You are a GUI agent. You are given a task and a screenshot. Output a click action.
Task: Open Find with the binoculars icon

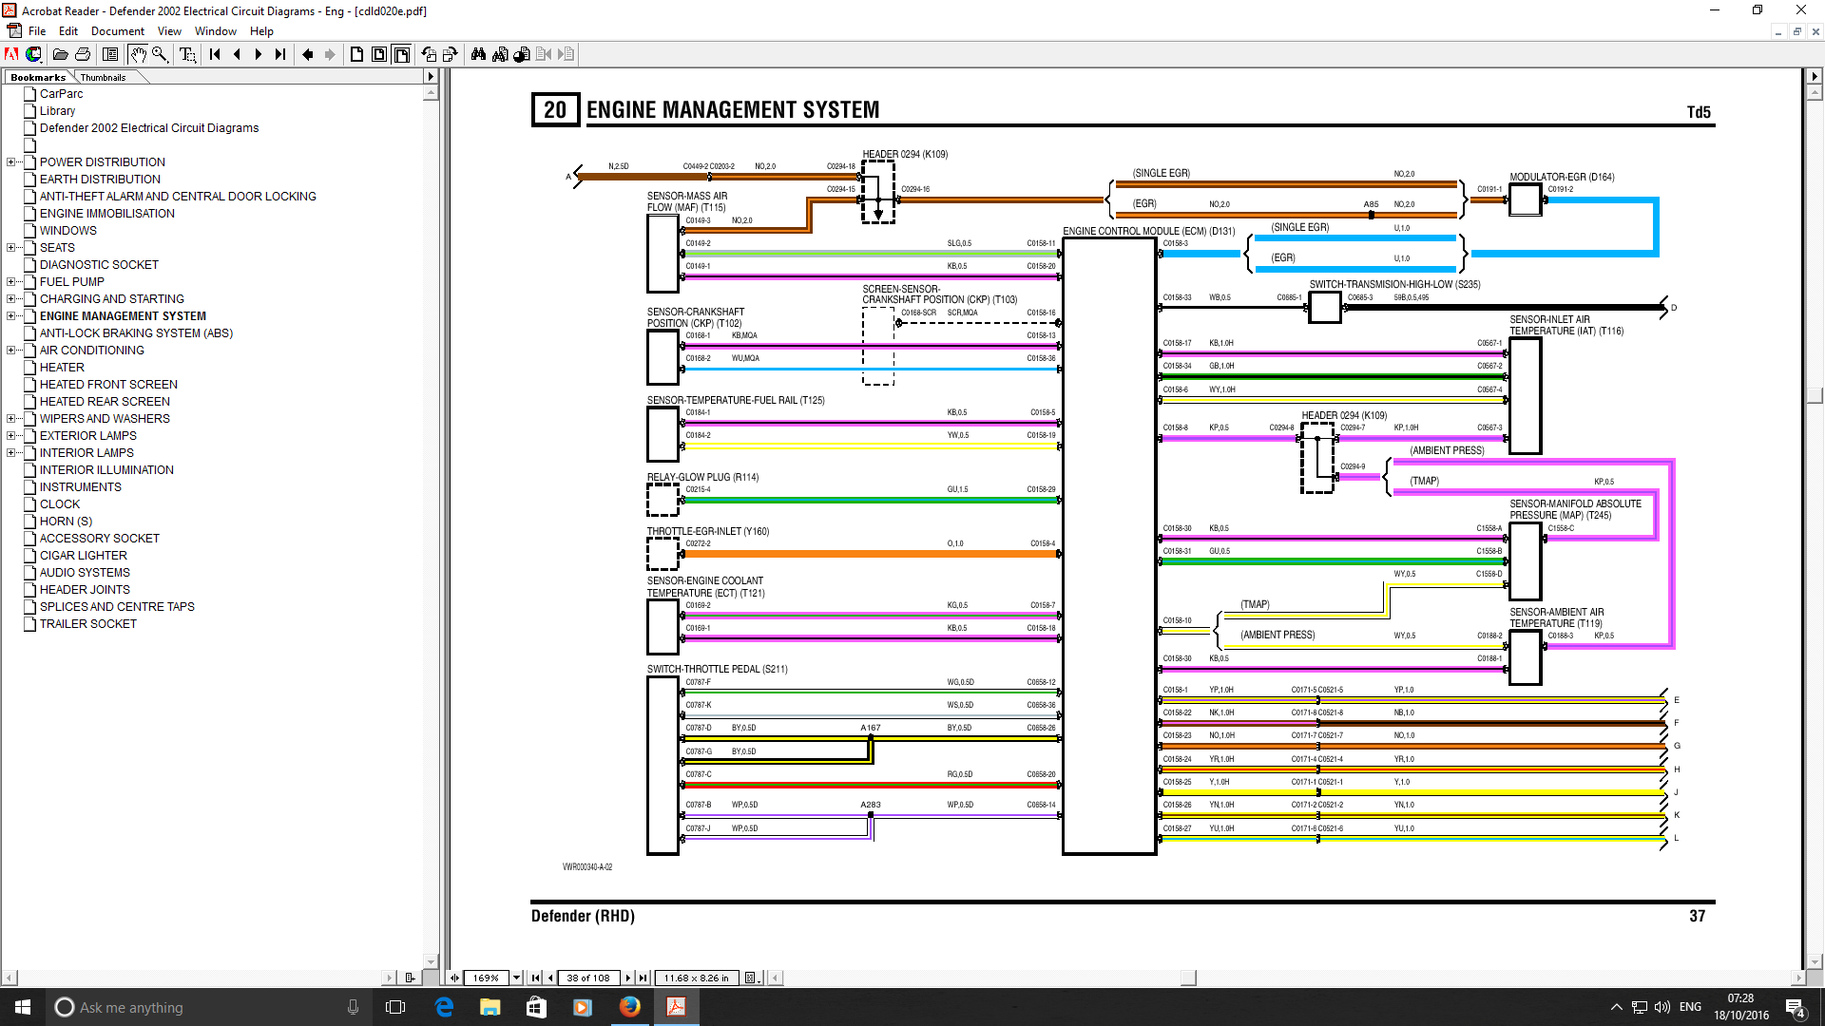[x=478, y=54]
